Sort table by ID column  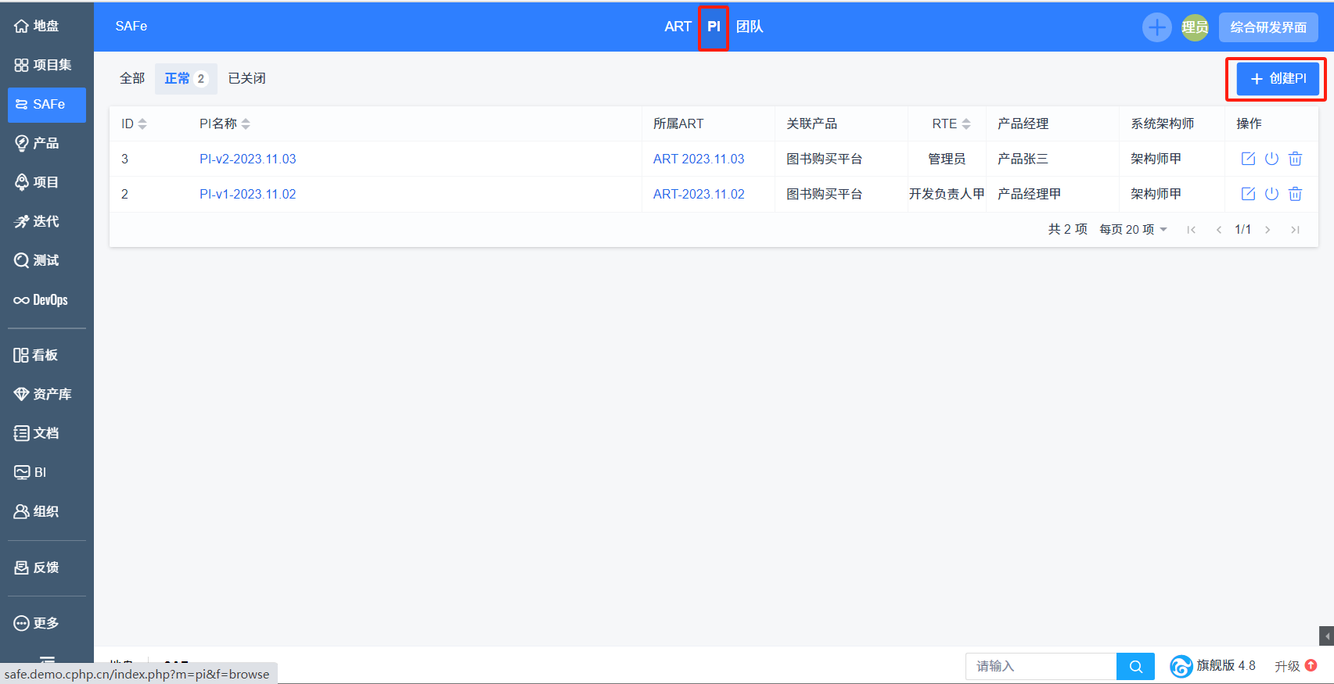tap(134, 124)
